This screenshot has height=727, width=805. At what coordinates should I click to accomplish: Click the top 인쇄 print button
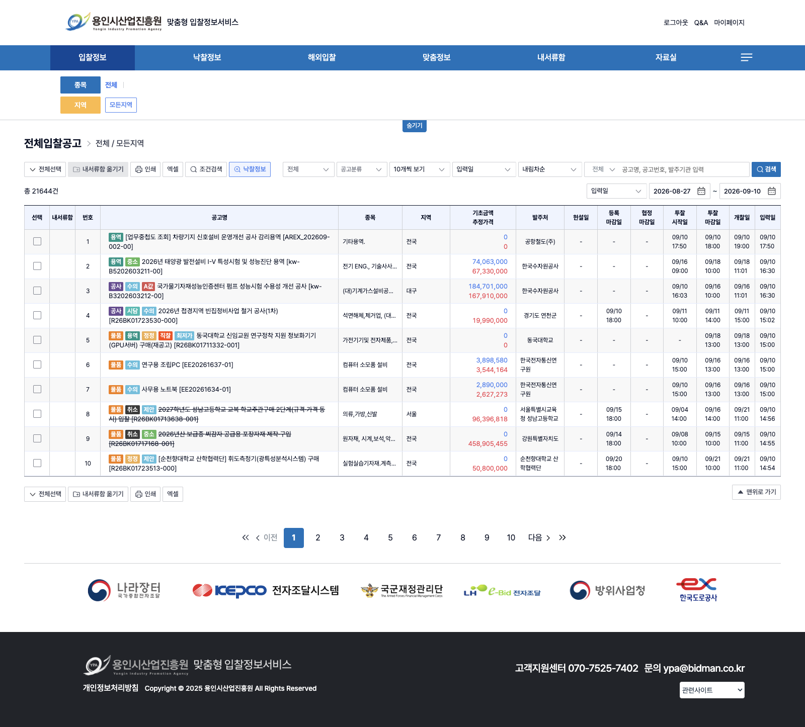[146, 169]
